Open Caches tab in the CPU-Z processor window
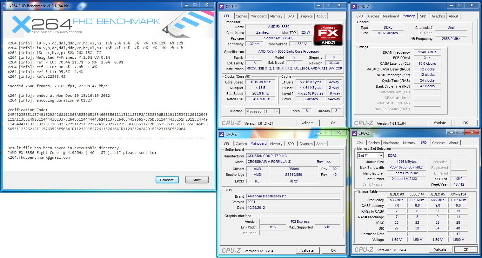 point(241,16)
